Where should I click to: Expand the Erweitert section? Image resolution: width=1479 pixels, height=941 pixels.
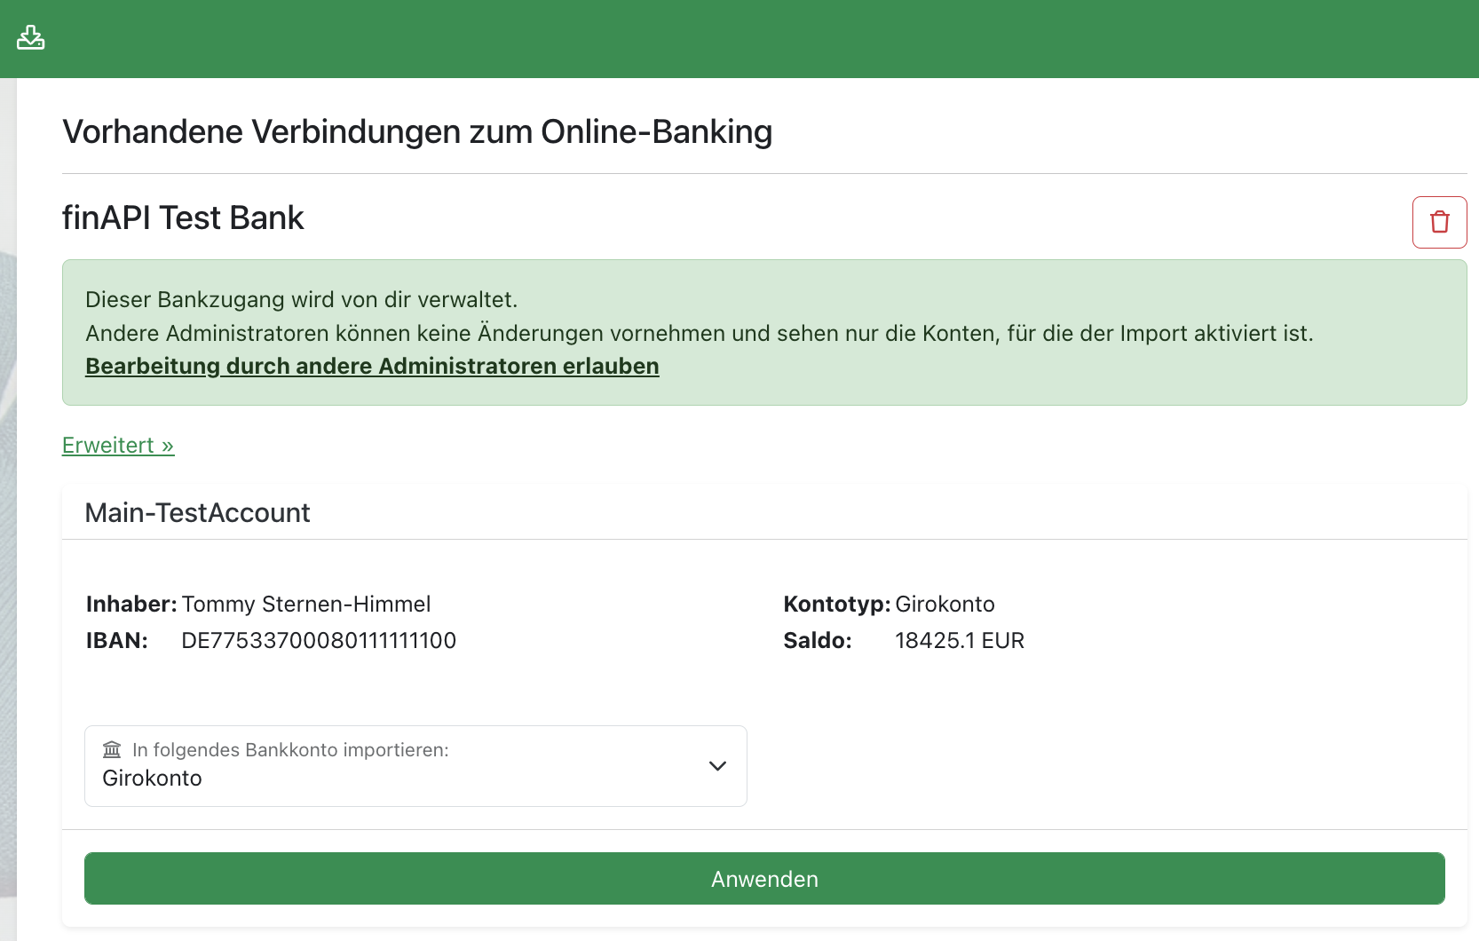click(118, 445)
